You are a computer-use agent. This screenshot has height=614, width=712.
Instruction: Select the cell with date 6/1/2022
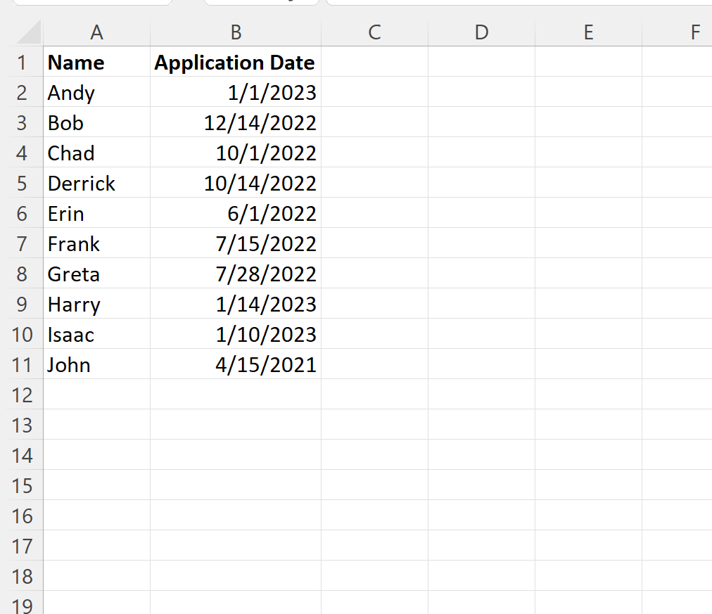236,213
